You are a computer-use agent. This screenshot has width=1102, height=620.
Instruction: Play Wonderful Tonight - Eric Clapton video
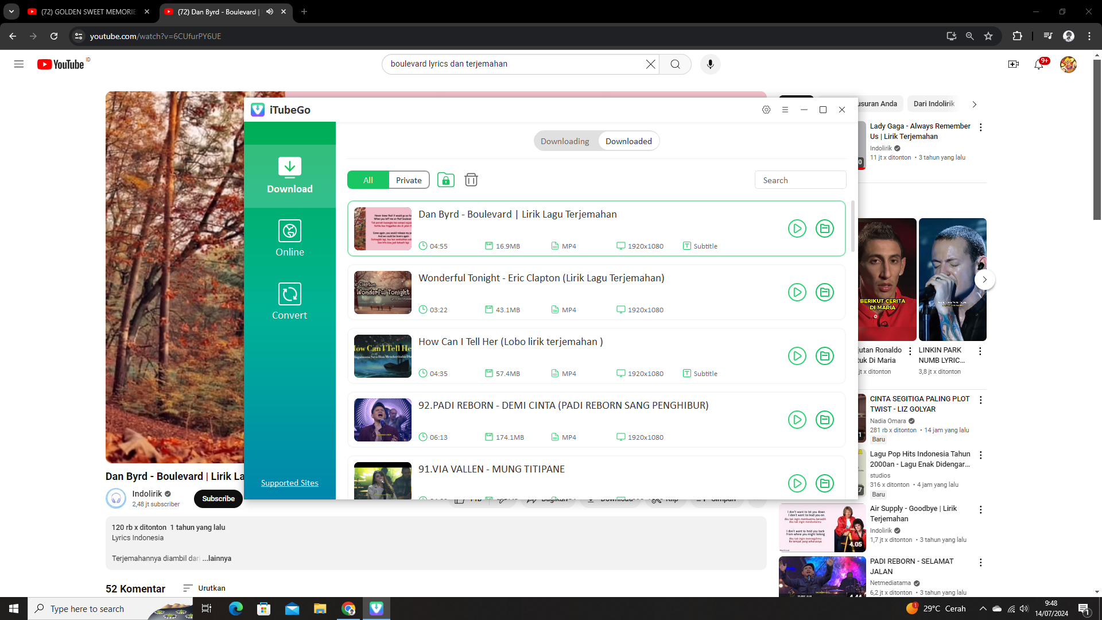coord(797,292)
